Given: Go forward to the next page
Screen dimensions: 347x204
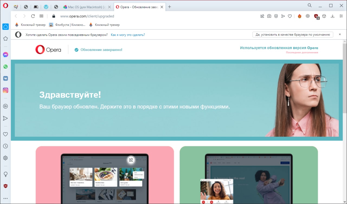Looking at the screenshot, I should 24,16.
